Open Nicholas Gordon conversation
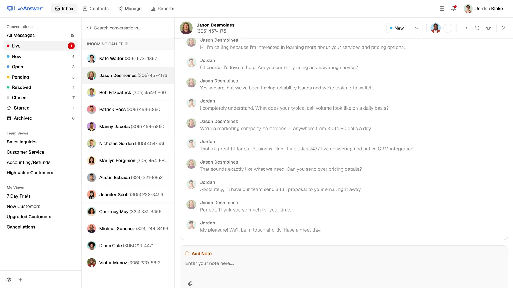The width and height of the screenshot is (513, 288). tap(128, 143)
